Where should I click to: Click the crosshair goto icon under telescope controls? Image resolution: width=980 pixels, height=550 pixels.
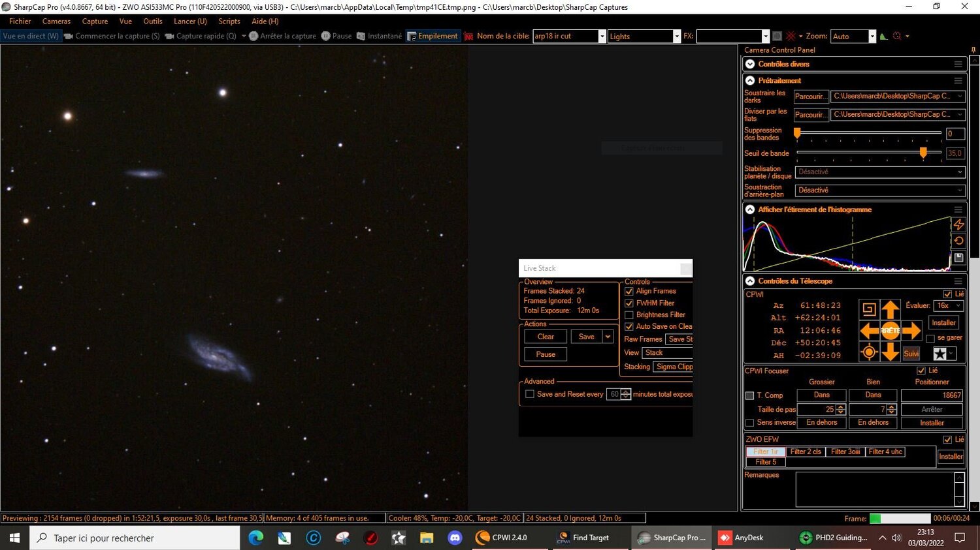869,351
